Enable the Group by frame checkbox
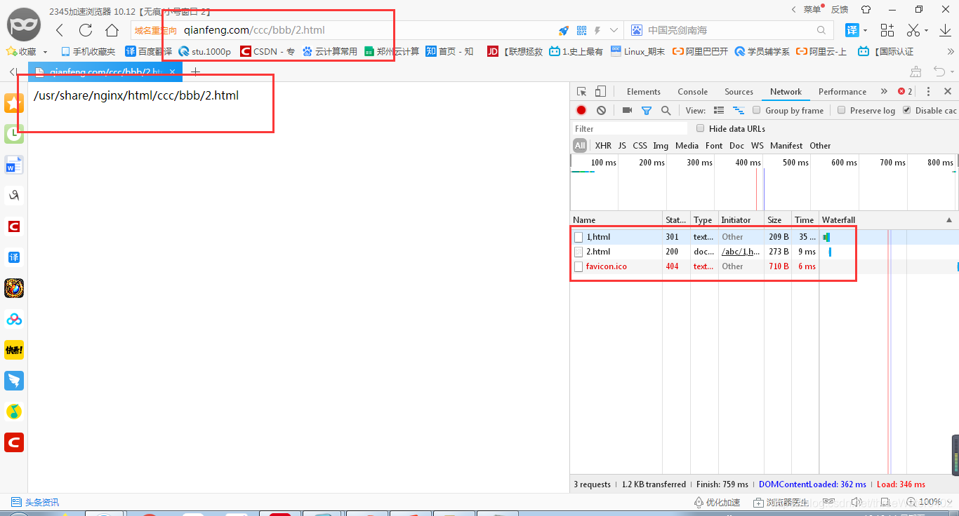 [x=756, y=110]
